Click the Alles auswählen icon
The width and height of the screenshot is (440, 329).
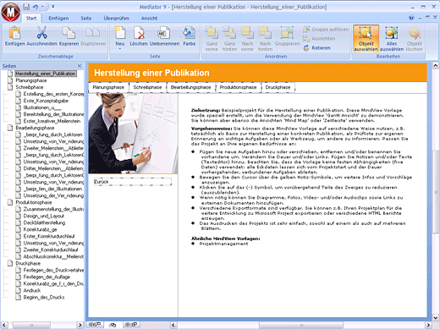coord(392,32)
